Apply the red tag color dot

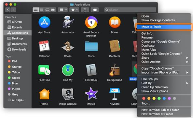[144, 98]
